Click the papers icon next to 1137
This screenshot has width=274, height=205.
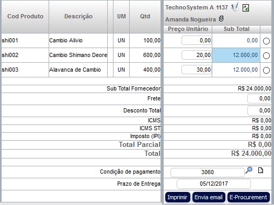tap(235, 7)
